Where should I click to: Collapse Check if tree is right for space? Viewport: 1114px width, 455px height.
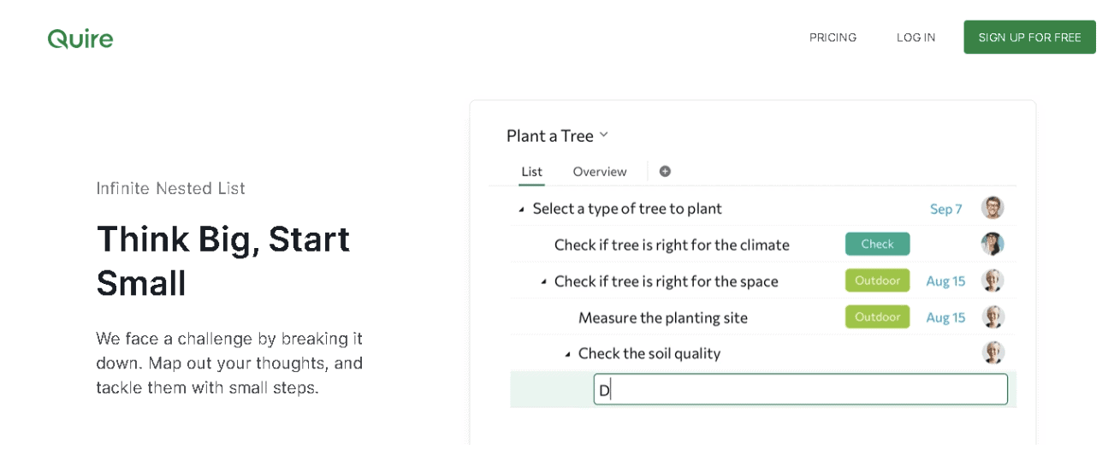point(543,281)
